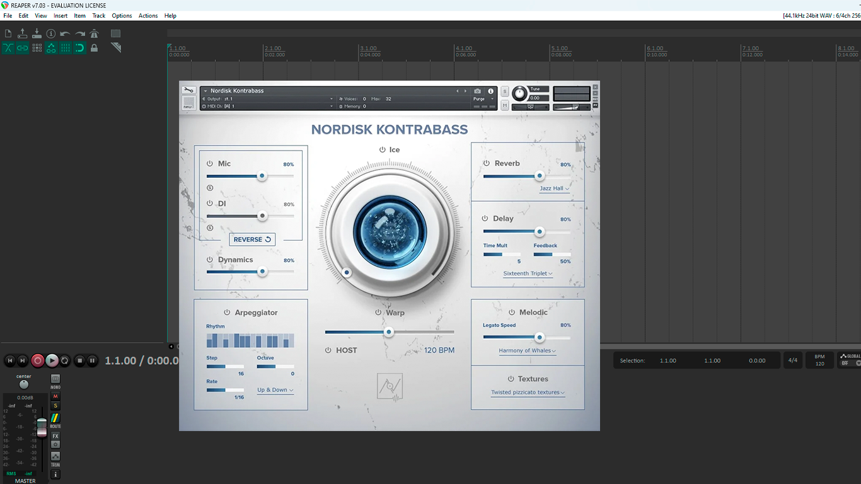Mute the Kontakt instrument with M button
Viewport: 861px width, 484px height.
click(x=505, y=105)
